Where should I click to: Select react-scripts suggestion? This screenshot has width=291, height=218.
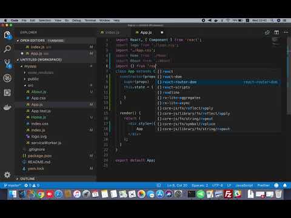[218, 87]
